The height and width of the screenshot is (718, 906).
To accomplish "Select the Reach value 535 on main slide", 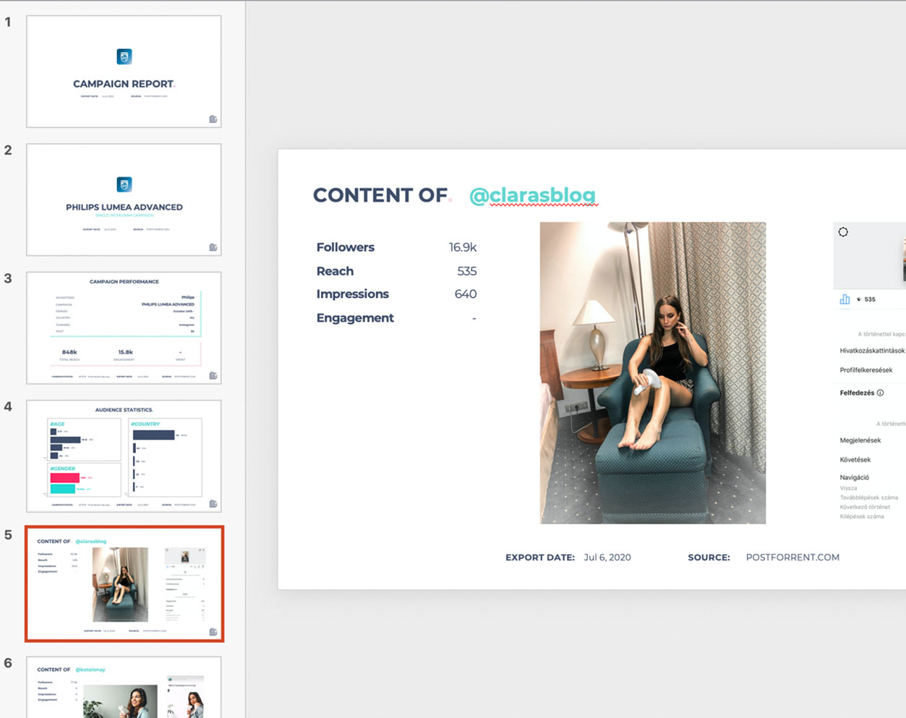I will [x=467, y=271].
